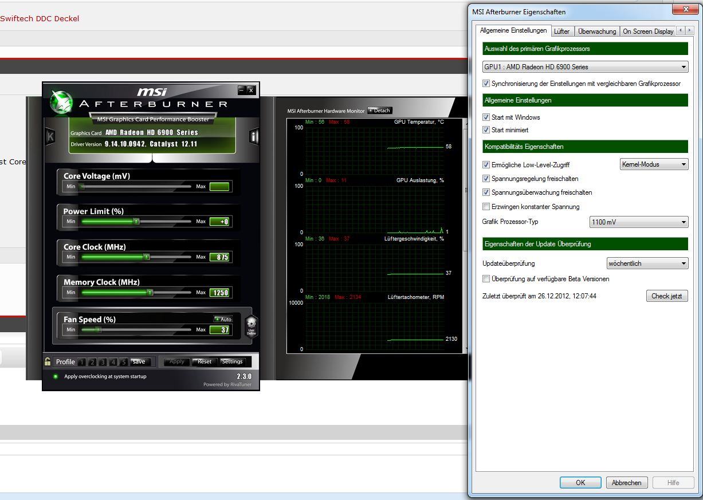
Task: Toggle Auto fan speed mode
Action: click(x=223, y=319)
